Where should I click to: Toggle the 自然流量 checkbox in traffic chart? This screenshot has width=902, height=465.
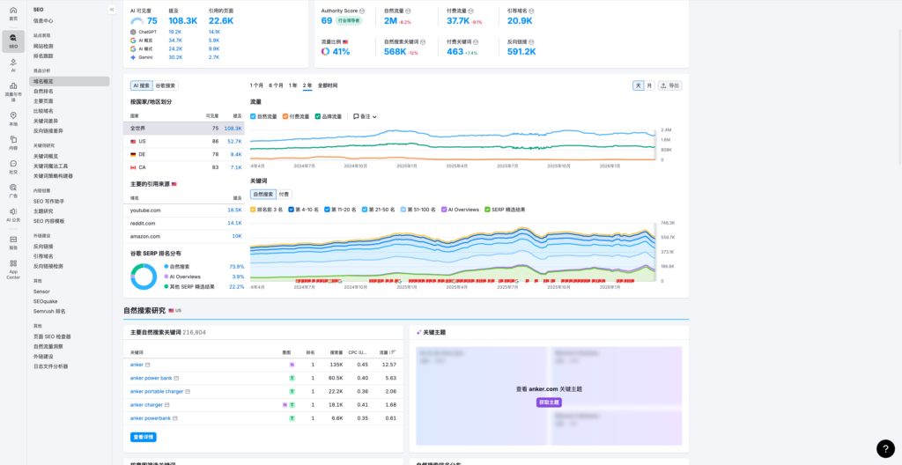(x=253, y=116)
